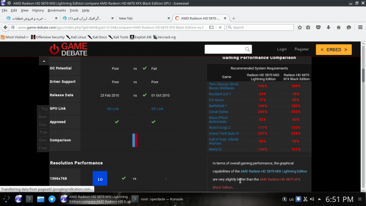The image size is (366, 206).
Task: Open the panel options icon at taskbar end
Action: tap(360, 199)
